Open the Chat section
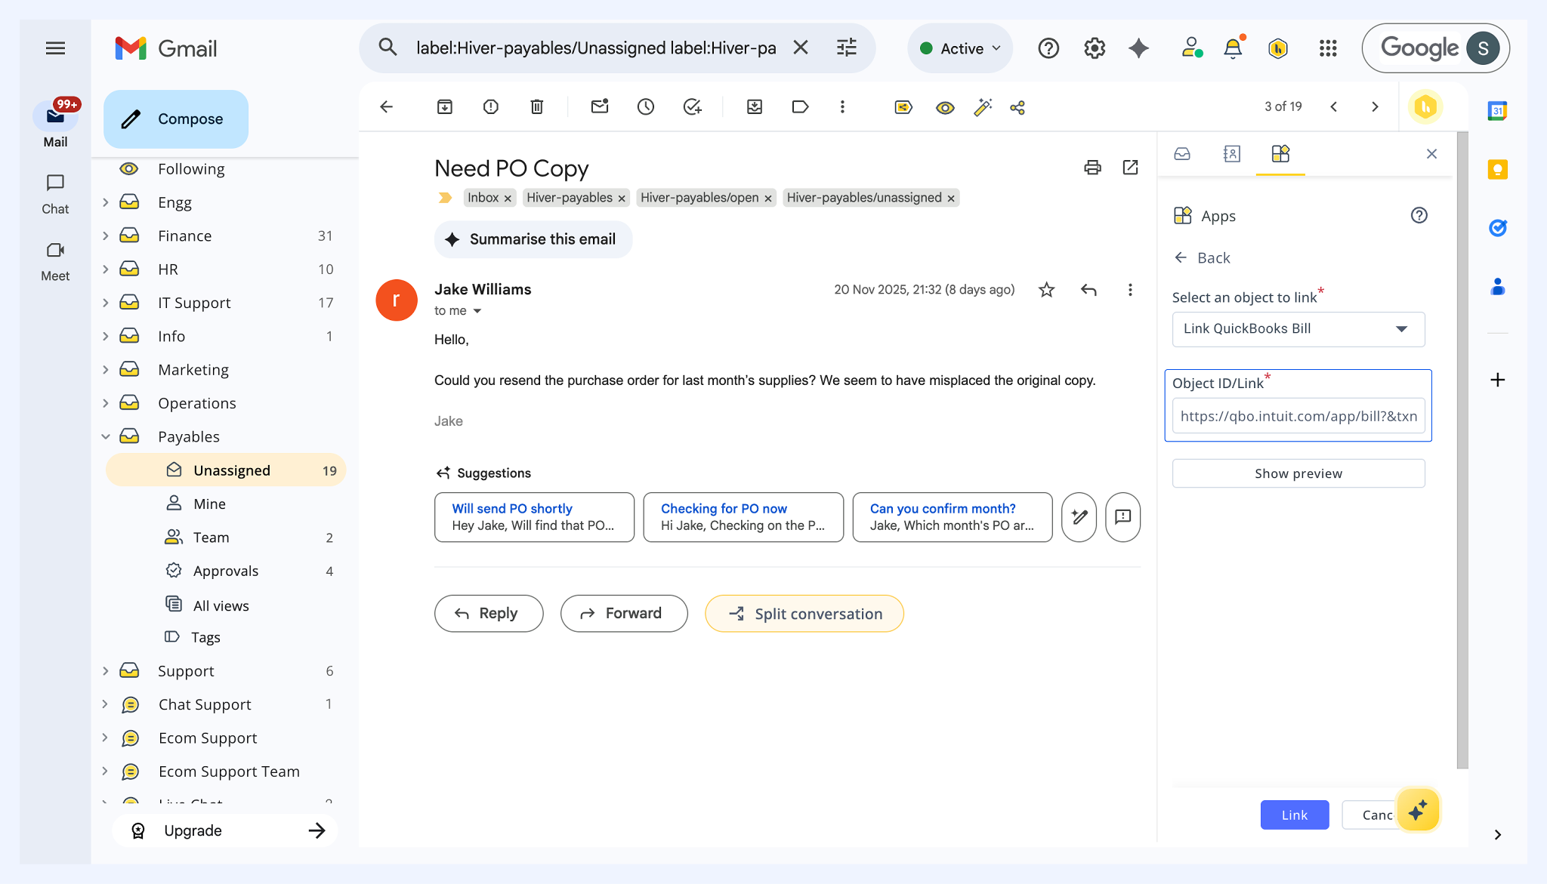This screenshot has width=1547, height=884. coord(55,194)
